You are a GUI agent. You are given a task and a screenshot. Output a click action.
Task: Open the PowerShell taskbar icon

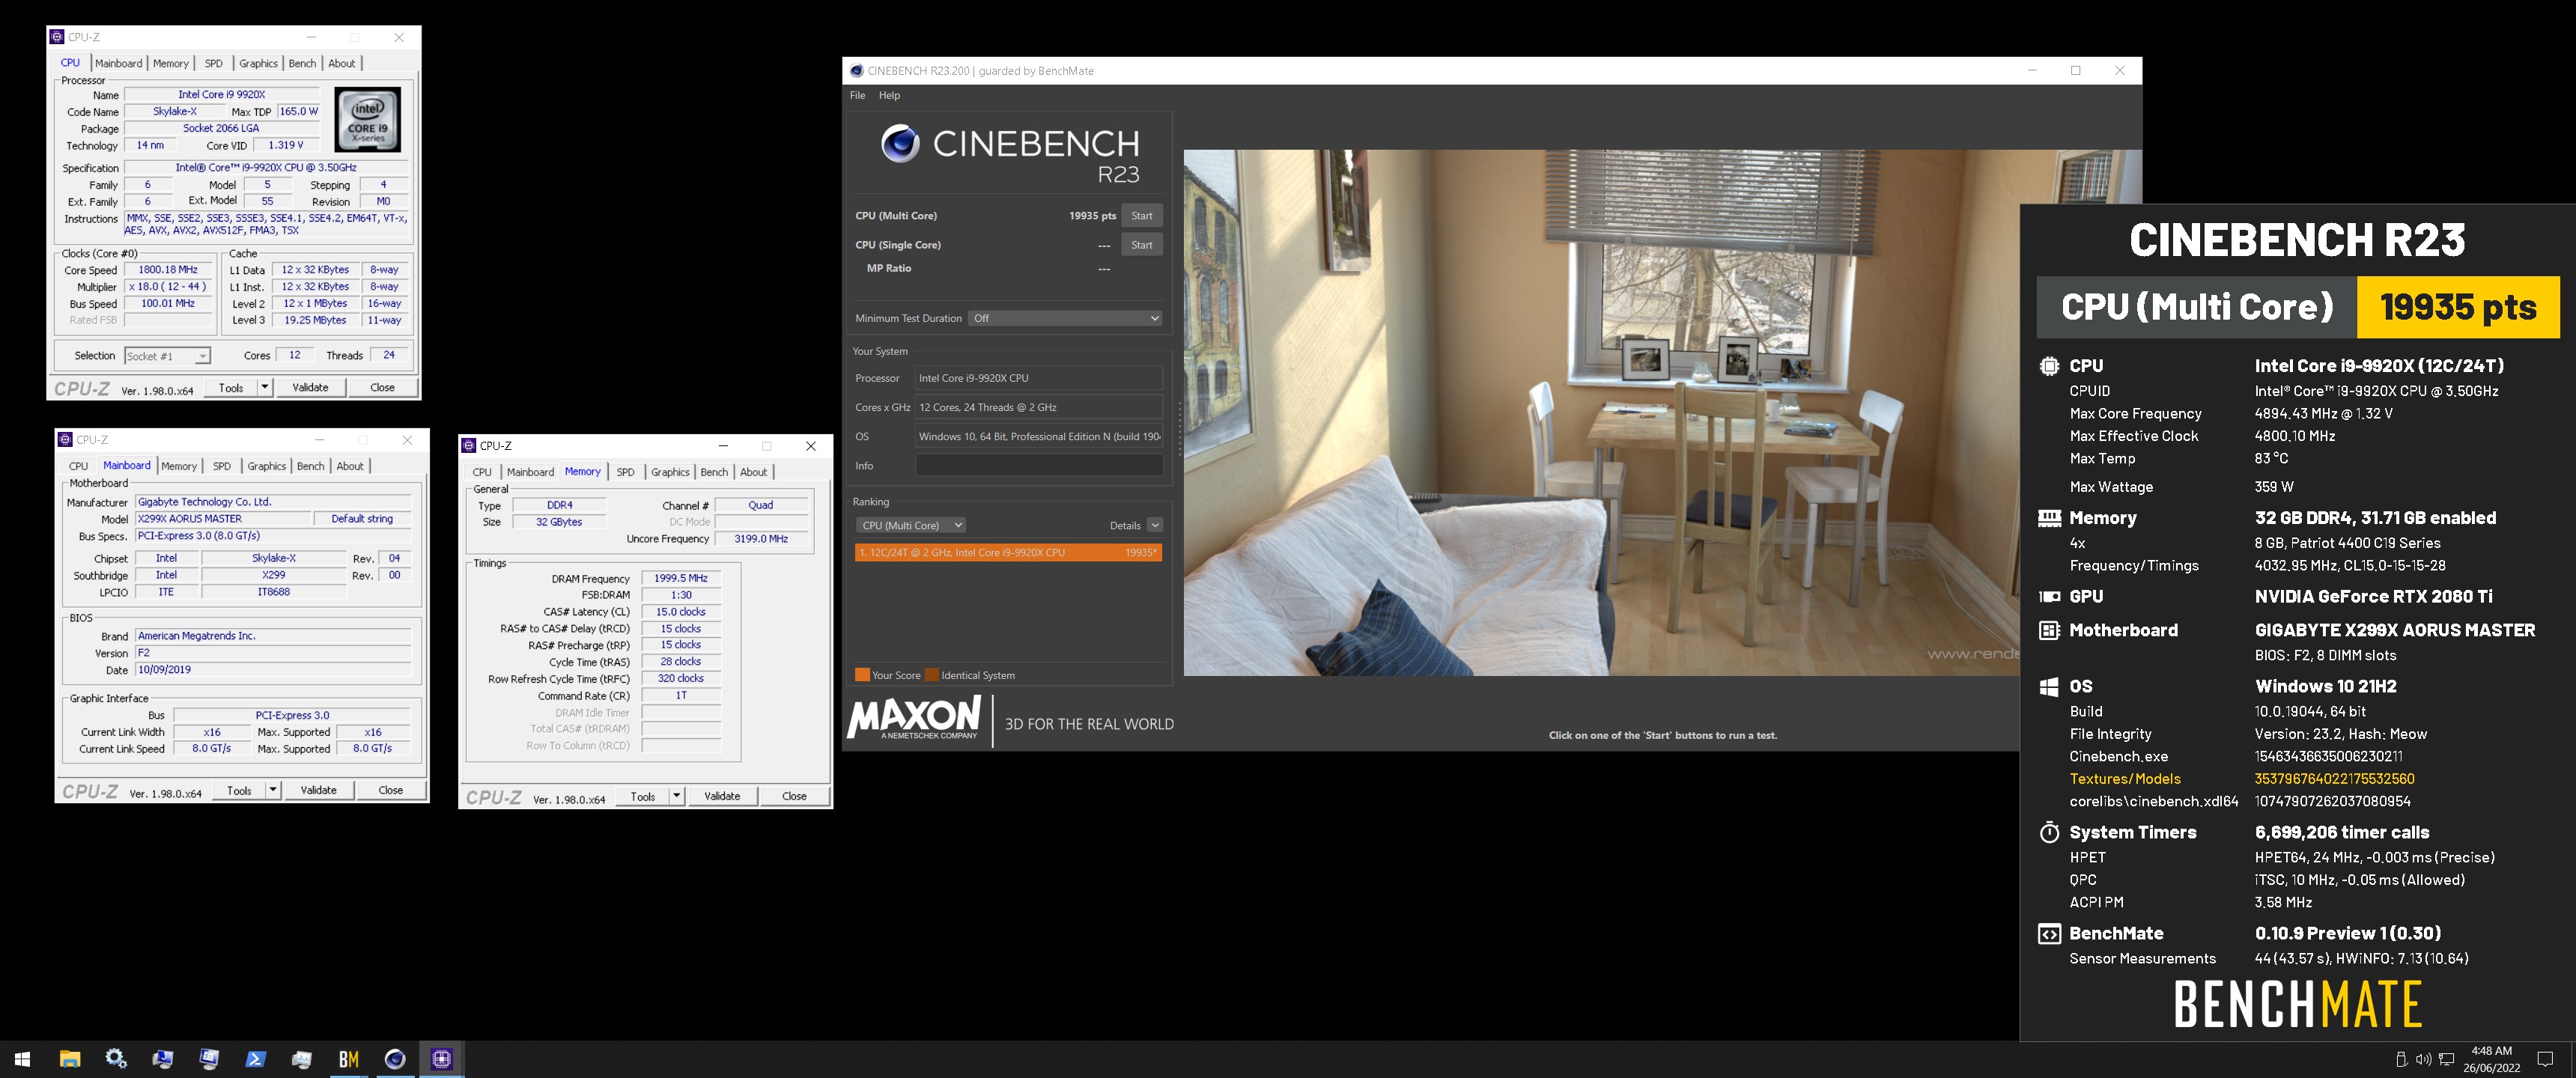pyautogui.click(x=256, y=1059)
